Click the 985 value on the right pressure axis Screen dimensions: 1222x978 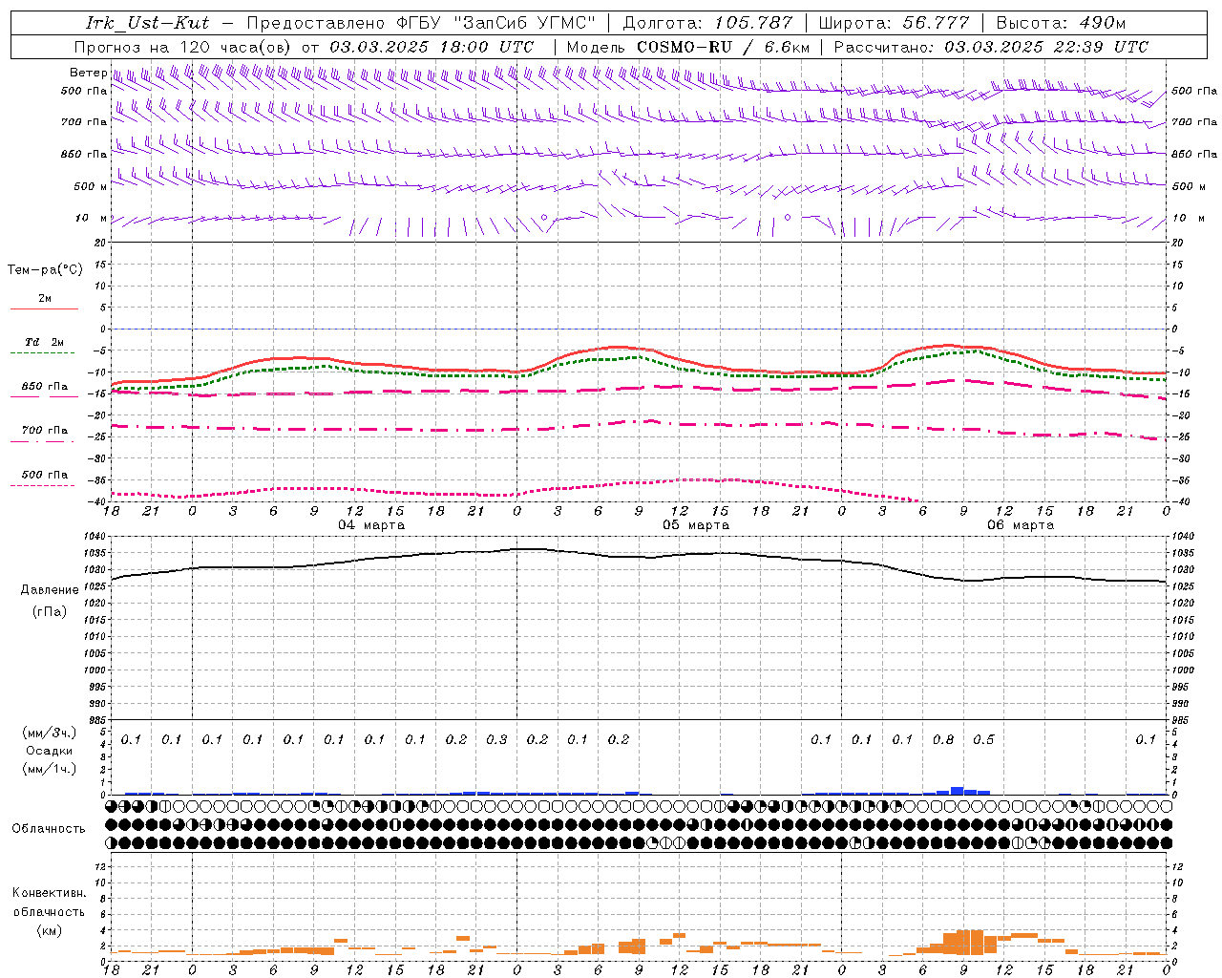[x=1180, y=720]
